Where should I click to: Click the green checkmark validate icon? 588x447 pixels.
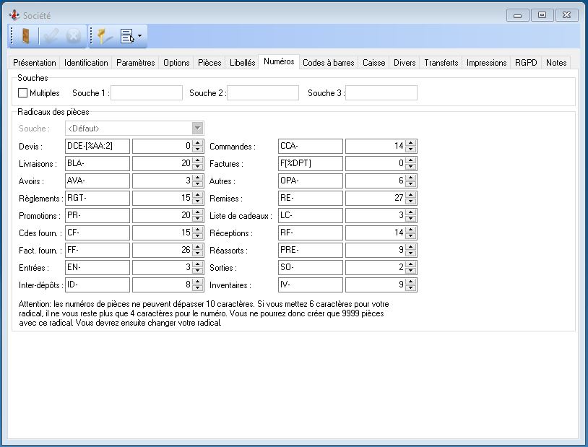point(51,36)
